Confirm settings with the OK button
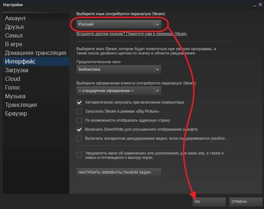This screenshot has width=264, height=209. point(209,202)
